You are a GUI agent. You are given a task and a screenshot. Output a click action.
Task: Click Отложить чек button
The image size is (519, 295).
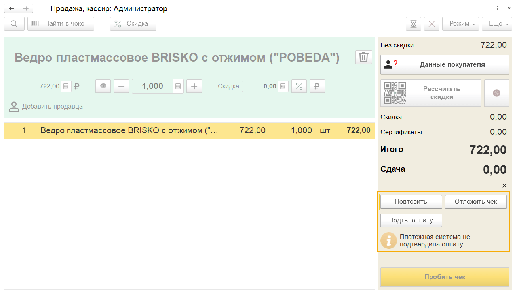pyautogui.click(x=475, y=202)
